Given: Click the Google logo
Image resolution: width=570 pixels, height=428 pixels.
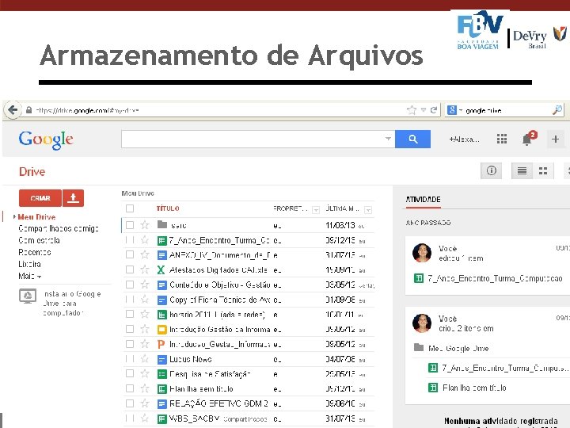Looking at the screenshot, I should (46, 139).
